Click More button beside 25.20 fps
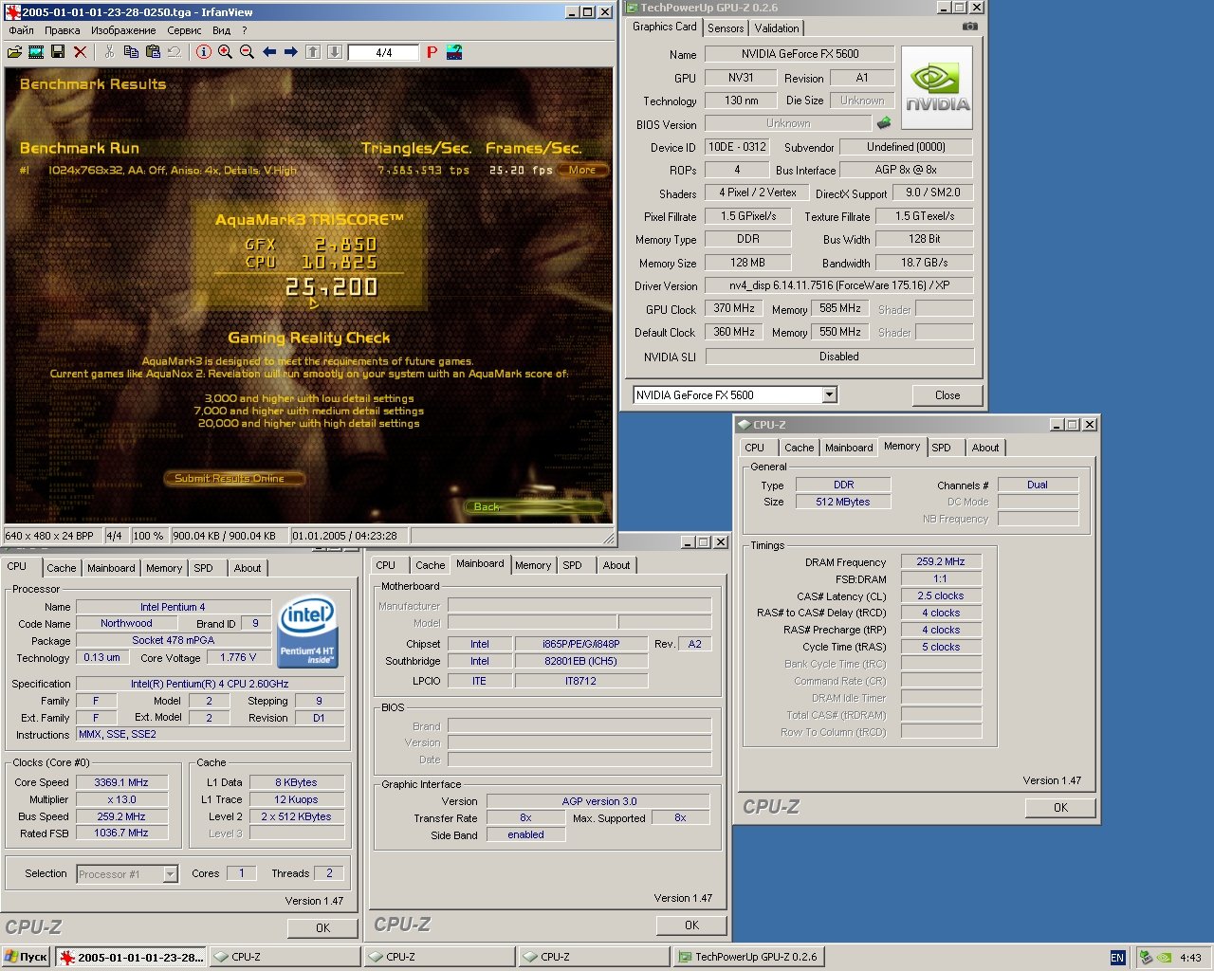The height and width of the screenshot is (971, 1214). click(x=582, y=171)
